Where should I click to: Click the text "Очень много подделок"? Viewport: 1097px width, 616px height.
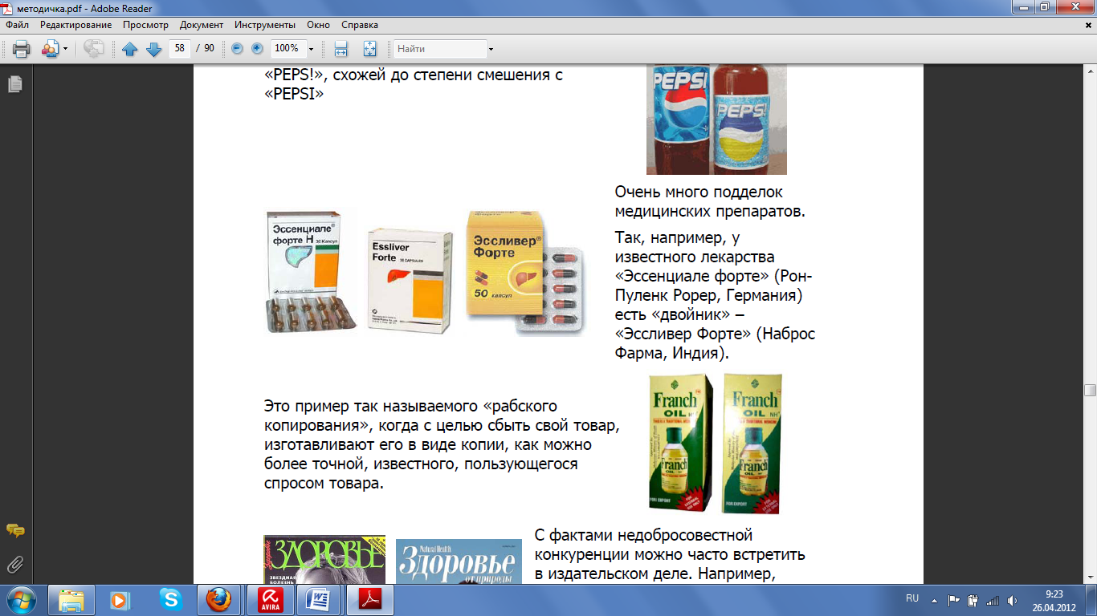(x=699, y=192)
